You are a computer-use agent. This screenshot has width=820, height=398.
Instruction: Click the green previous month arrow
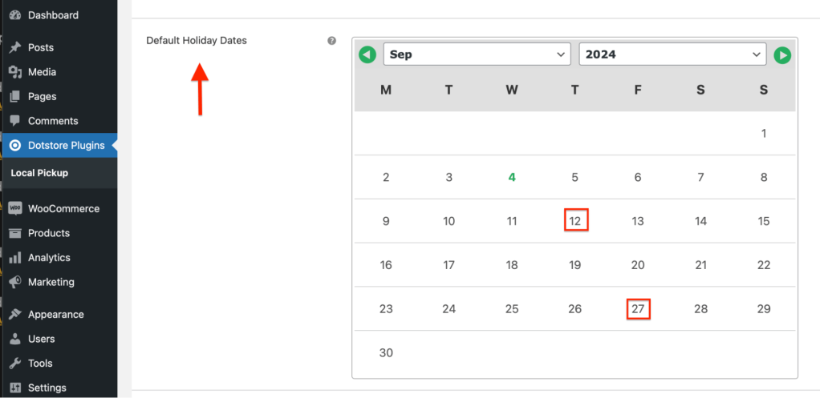(367, 55)
